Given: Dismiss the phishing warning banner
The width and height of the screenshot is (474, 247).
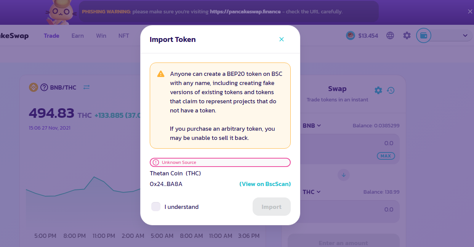Looking at the screenshot, I should click(470, 11).
